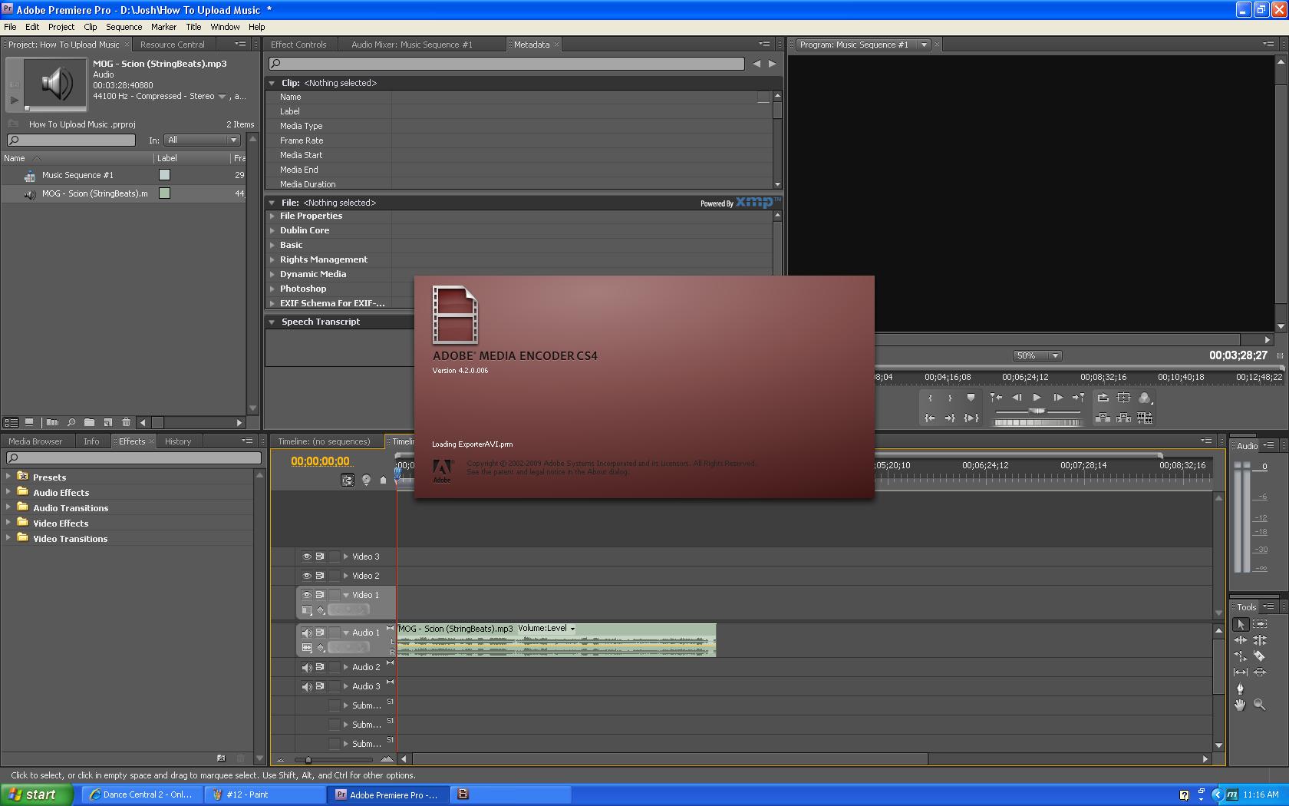Click the Lift button

tap(1103, 418)
